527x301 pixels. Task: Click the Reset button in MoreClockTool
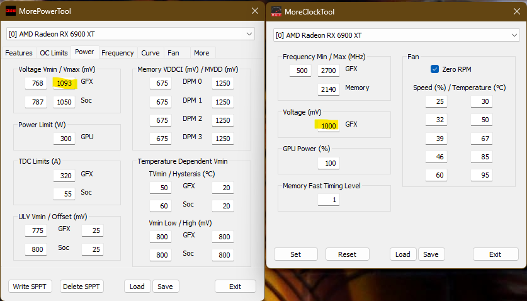pos(347,254)
